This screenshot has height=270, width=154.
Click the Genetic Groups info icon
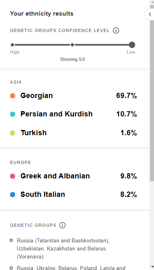[62, 225]
